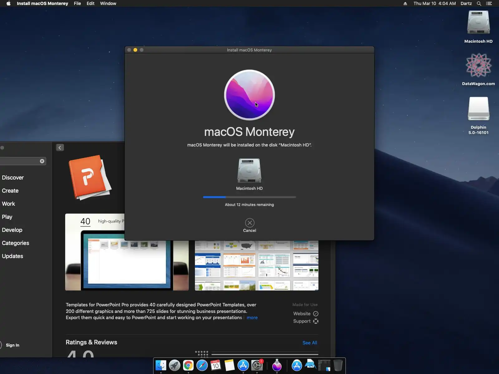Screen dimensions: 499x374
Task: Open the App Store icon beside System Preferences
Action: point(243,365)
